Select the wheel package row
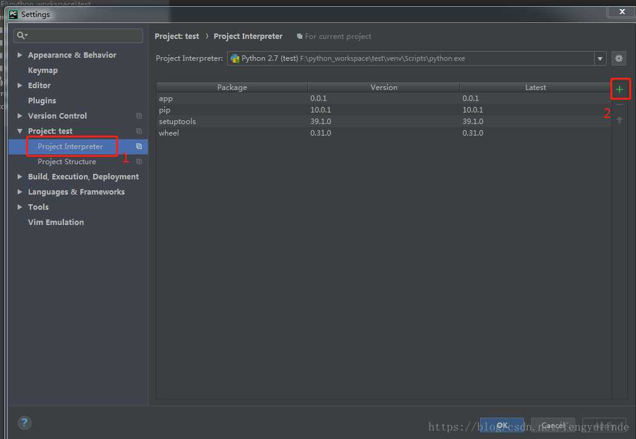The width and height of the screenshot is (636, 439). click(383, 133)
